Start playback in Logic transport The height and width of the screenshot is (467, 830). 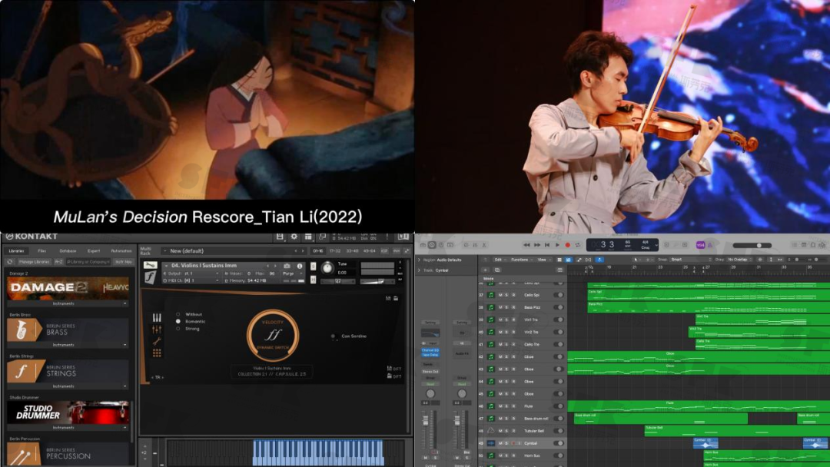(557, 245)
